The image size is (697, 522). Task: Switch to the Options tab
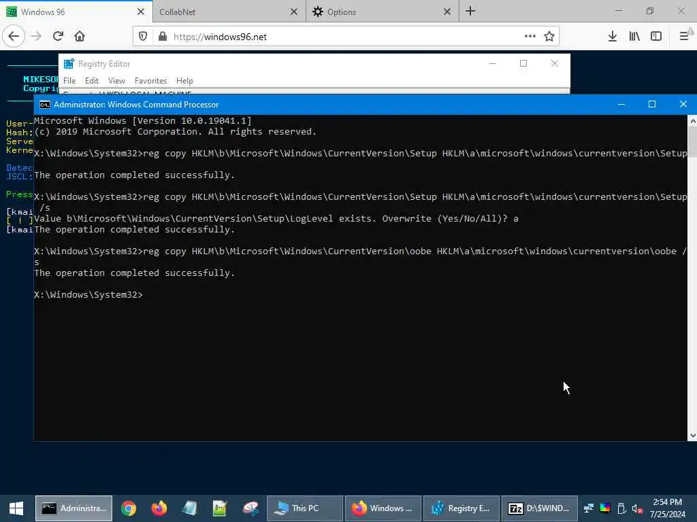click(x=383, y=12)
